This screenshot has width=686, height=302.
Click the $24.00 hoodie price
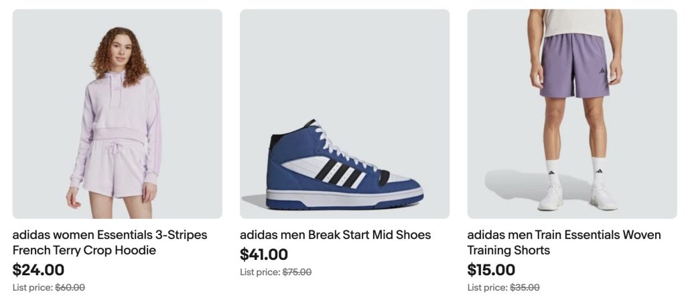coord(38,270)
